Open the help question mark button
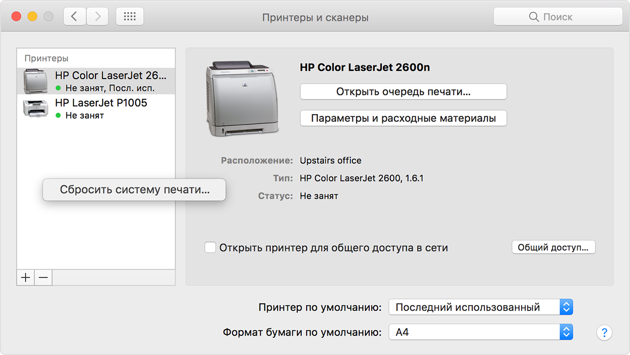This screenshot has height=355, width=630. click(604, 332)
